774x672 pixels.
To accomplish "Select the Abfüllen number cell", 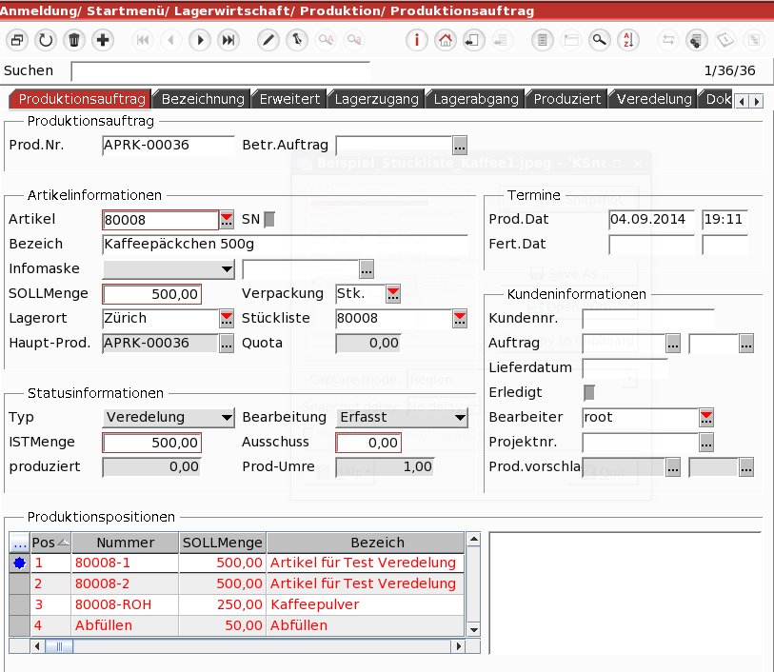I will [125, 625].
